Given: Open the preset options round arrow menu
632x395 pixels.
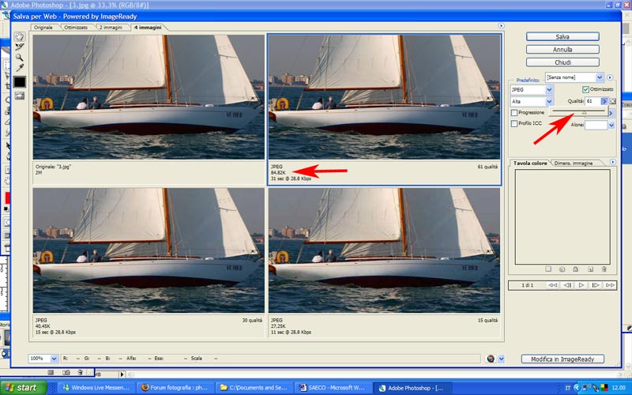Looking at the screenshot, I should 611,77.
